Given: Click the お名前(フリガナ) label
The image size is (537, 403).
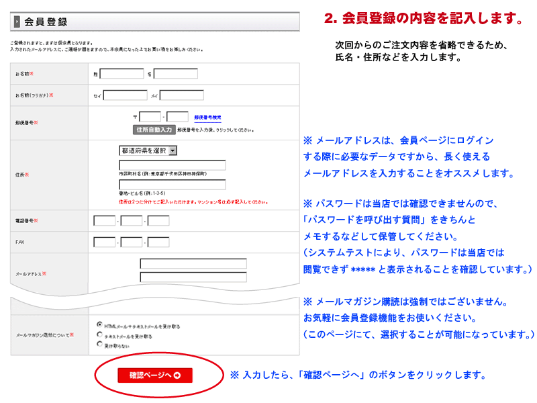Looking at the screenshot, I should coord(34,95).
